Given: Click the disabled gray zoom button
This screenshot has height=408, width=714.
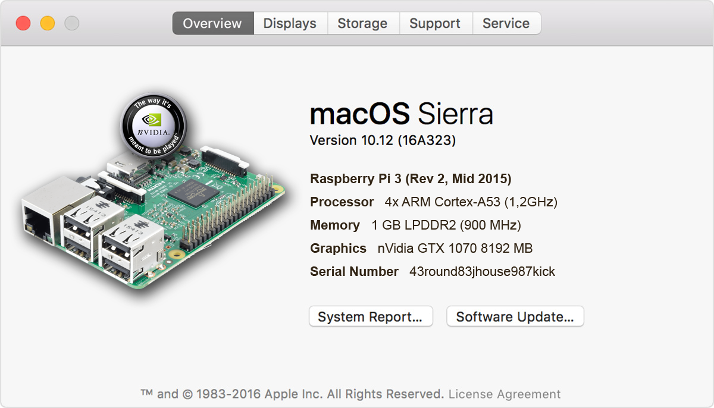Looking at the screenshot, I should pos(72,24).
